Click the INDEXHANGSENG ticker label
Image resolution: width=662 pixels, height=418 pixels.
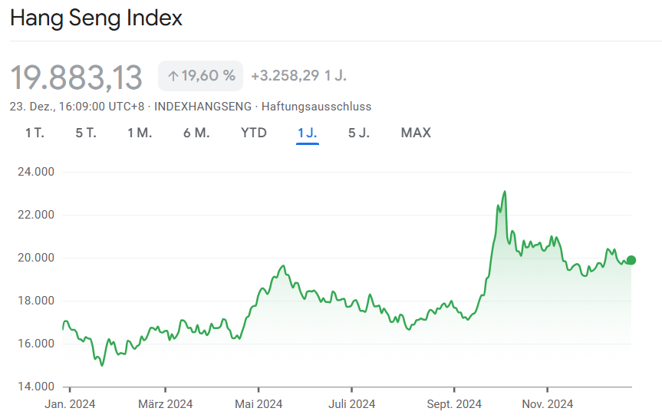[203, 107]
